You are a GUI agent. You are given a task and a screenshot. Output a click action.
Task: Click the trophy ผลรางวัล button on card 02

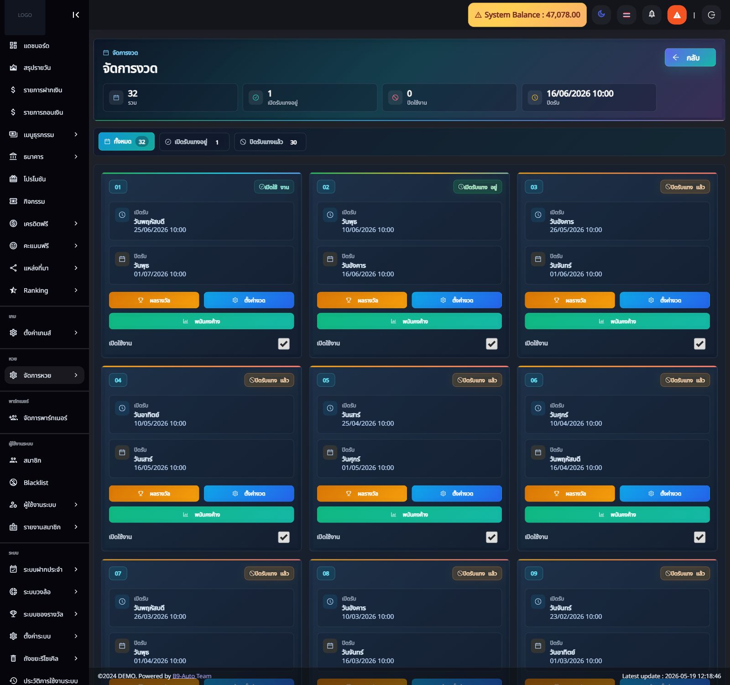[x=362, y=300]
